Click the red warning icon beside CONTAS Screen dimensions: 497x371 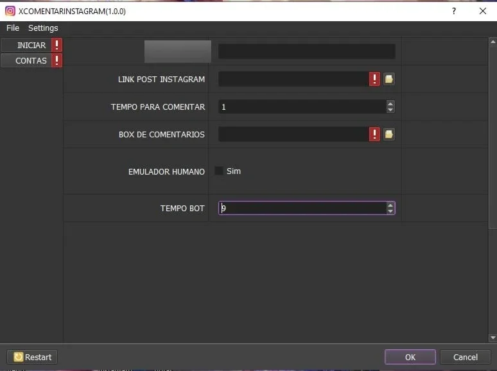(x=57, y=60)
